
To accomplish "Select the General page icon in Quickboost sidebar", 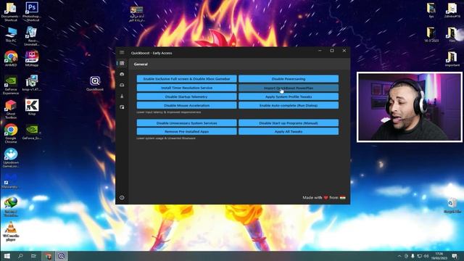I will [x=122, y=63].
